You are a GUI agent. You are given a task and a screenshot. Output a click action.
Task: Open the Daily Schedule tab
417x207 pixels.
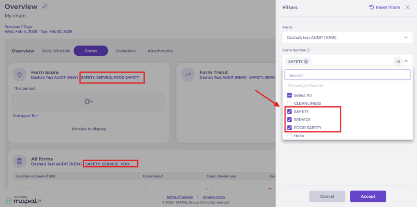click(56, 51)
